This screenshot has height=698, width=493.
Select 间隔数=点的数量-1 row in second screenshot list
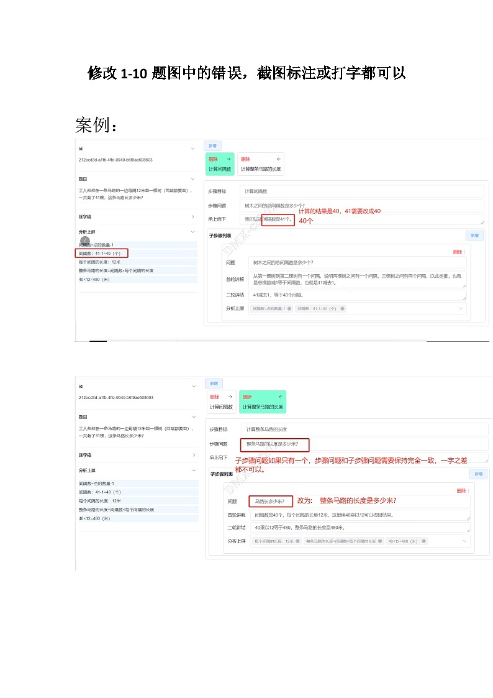(x=138, y=484)
